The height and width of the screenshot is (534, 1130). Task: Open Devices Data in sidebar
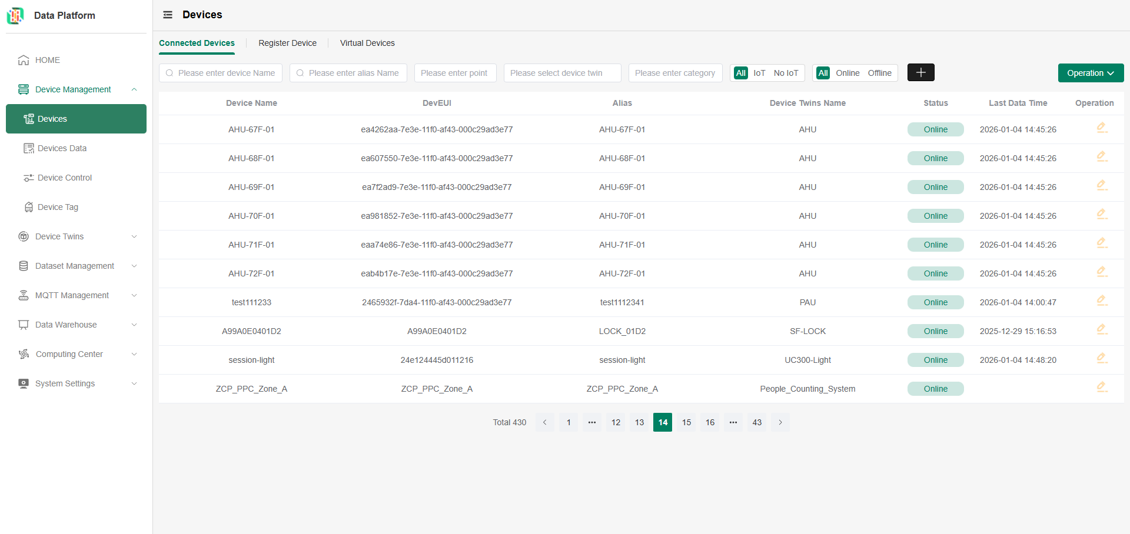pyautogui.click(x=62, y=148)
